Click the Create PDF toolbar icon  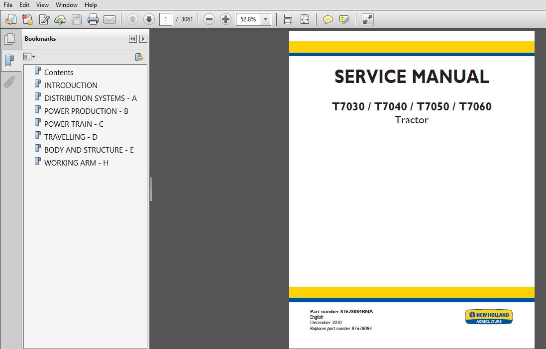click(x=27, y=19)
